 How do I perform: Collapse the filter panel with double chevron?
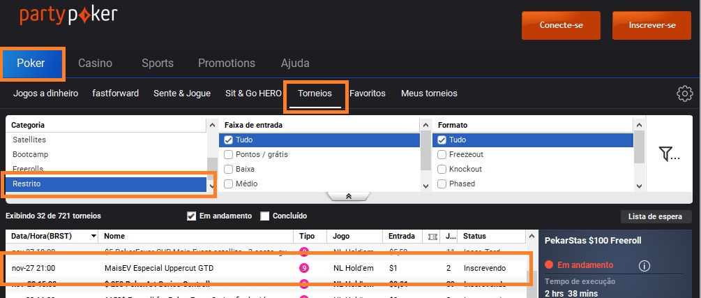click(x=348, y=196)
